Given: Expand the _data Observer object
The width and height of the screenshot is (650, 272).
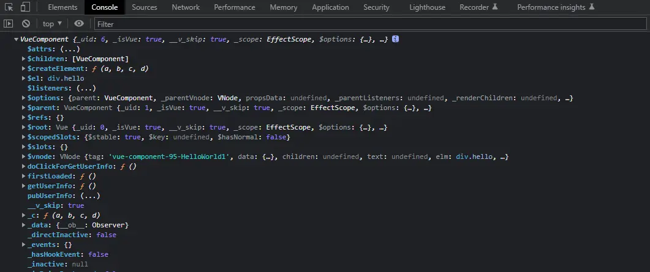Looking at the screenshot, I should (24, 225).
